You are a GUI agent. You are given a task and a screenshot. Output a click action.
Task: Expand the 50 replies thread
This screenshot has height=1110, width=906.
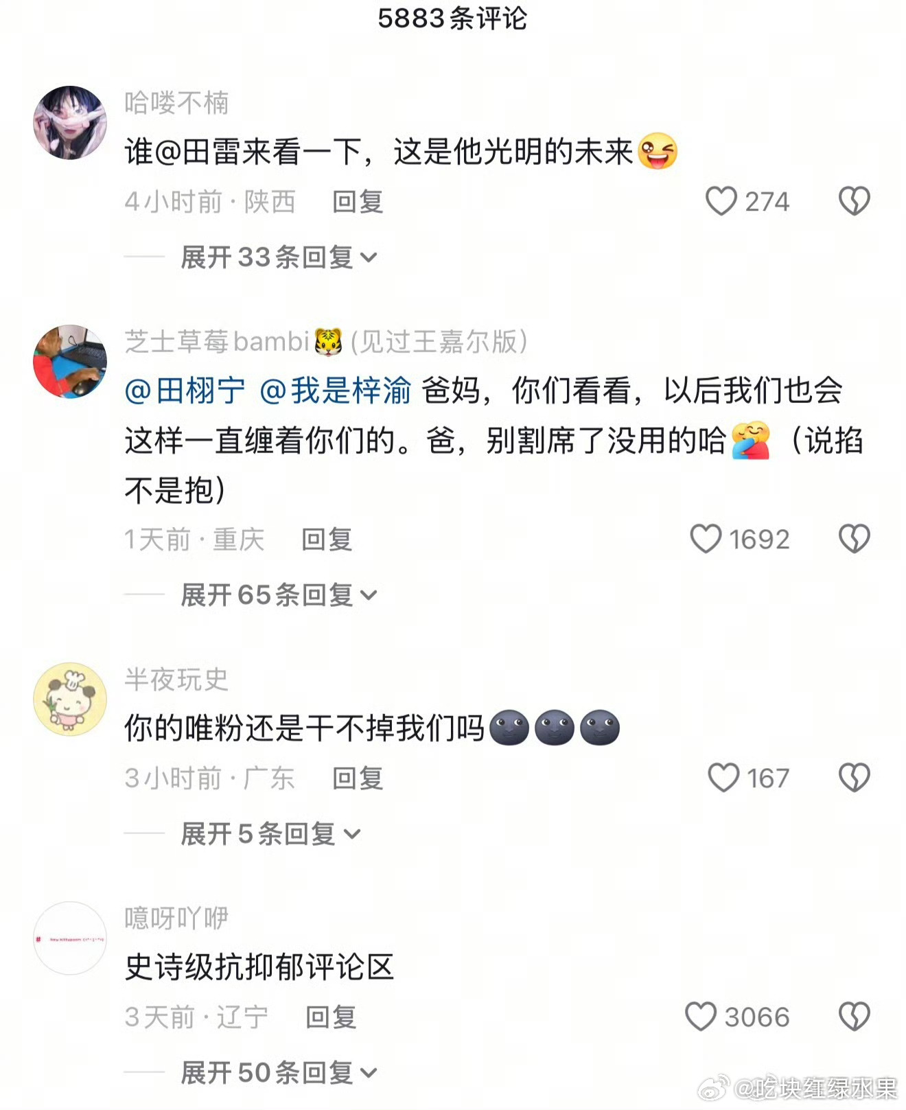[x=279, y=1073]
